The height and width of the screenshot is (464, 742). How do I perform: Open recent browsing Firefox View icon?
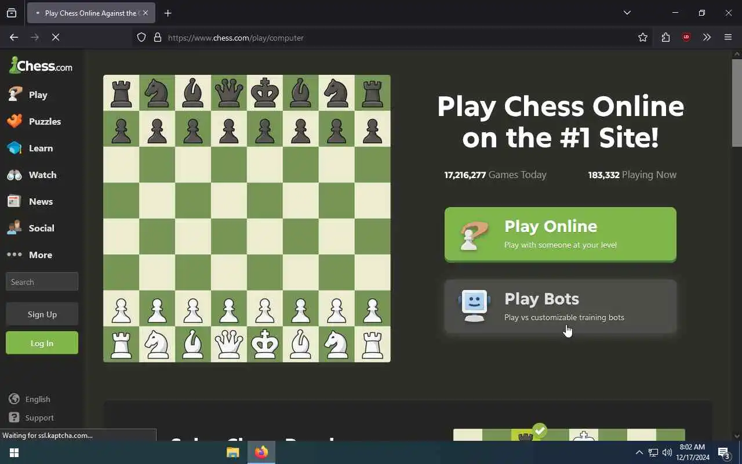pyautogui.click(x=12, y=13)
